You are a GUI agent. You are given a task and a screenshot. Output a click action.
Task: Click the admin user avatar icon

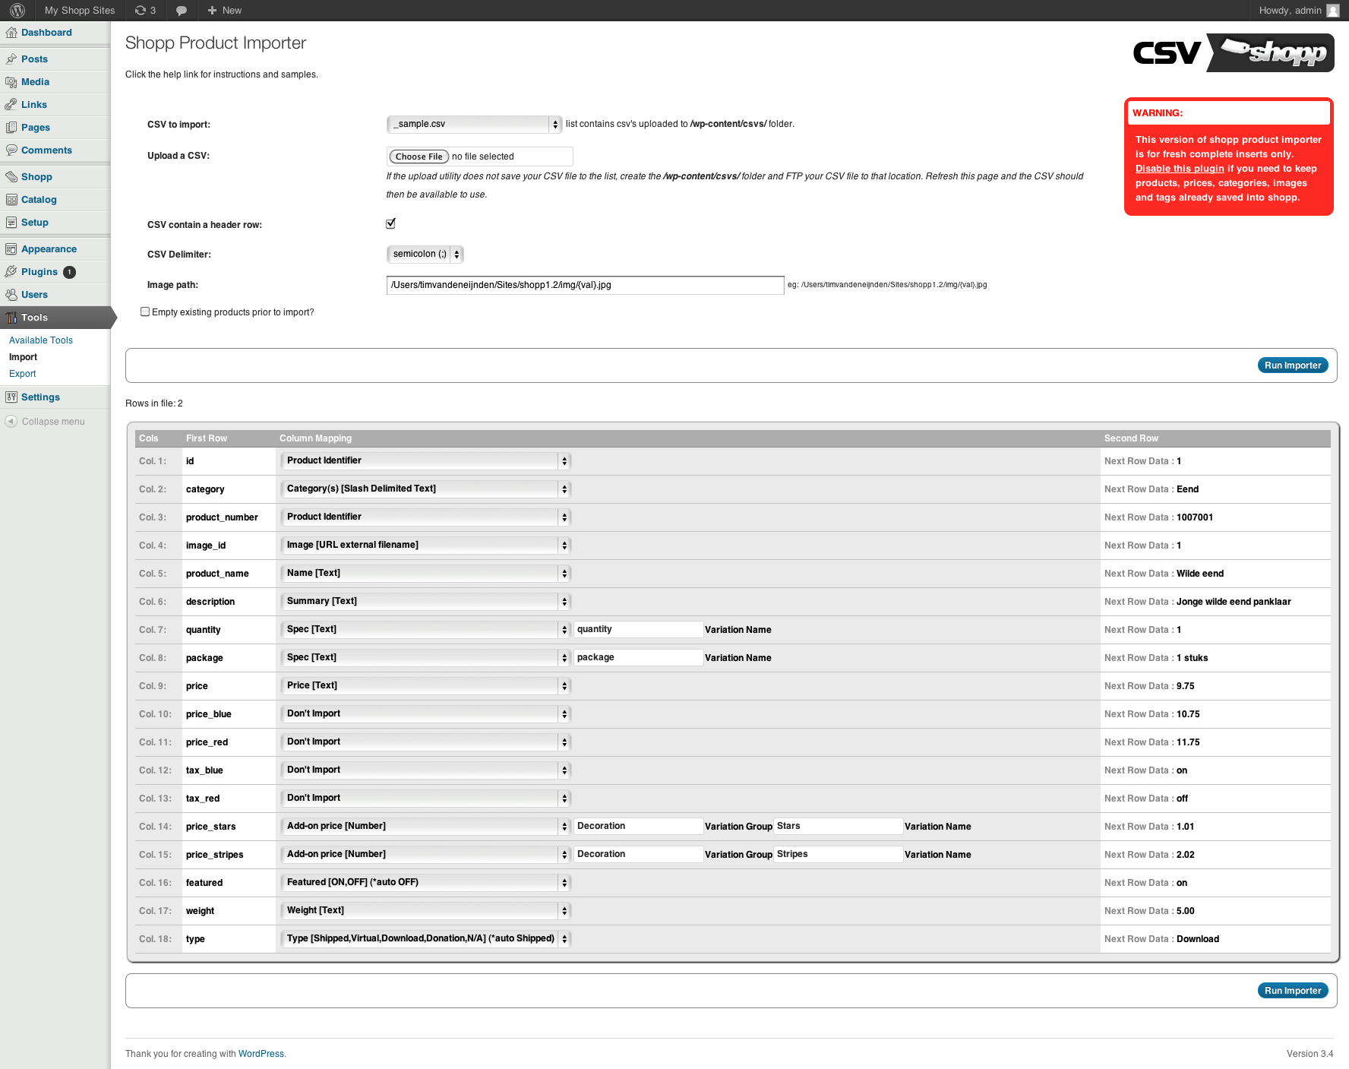pyautogui.click(x=1333, y=11)
